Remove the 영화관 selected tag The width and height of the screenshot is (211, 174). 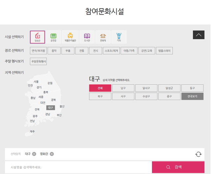tap(52, 154)
